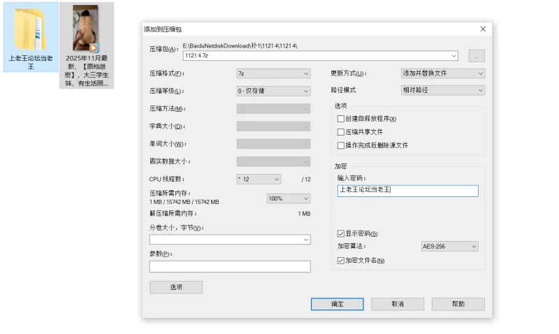Open the 更新方式 dropdown showing 添加并替换文件

click(x=443, y=73)
